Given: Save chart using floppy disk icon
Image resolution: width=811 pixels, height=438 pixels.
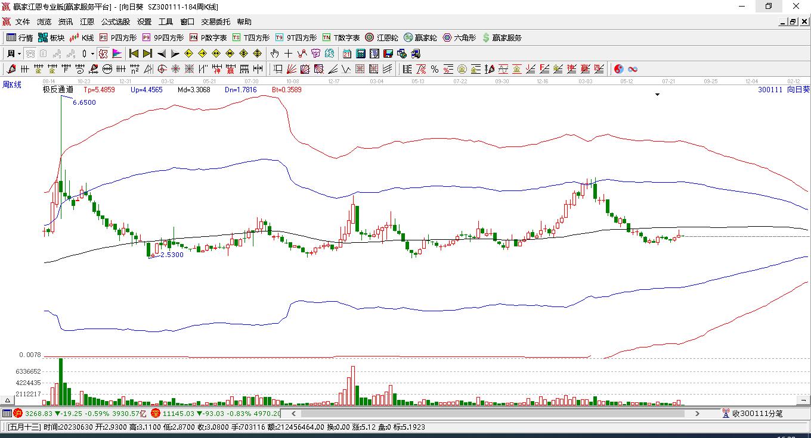Looking at the screenshot, I should pyautogui.click(x=388, y=54).
